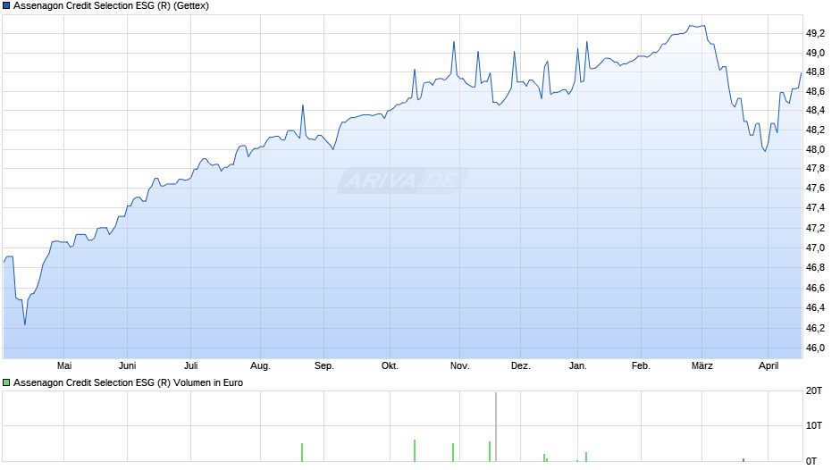Click the 47,2 price axis value
The width and height of the screenshot is (840, 470).
click(x=815, y=229)
